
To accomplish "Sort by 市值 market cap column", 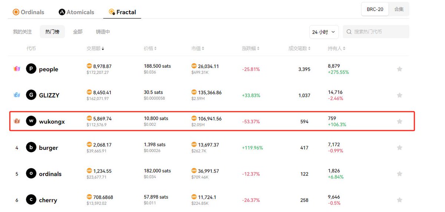I will [198, 48].
